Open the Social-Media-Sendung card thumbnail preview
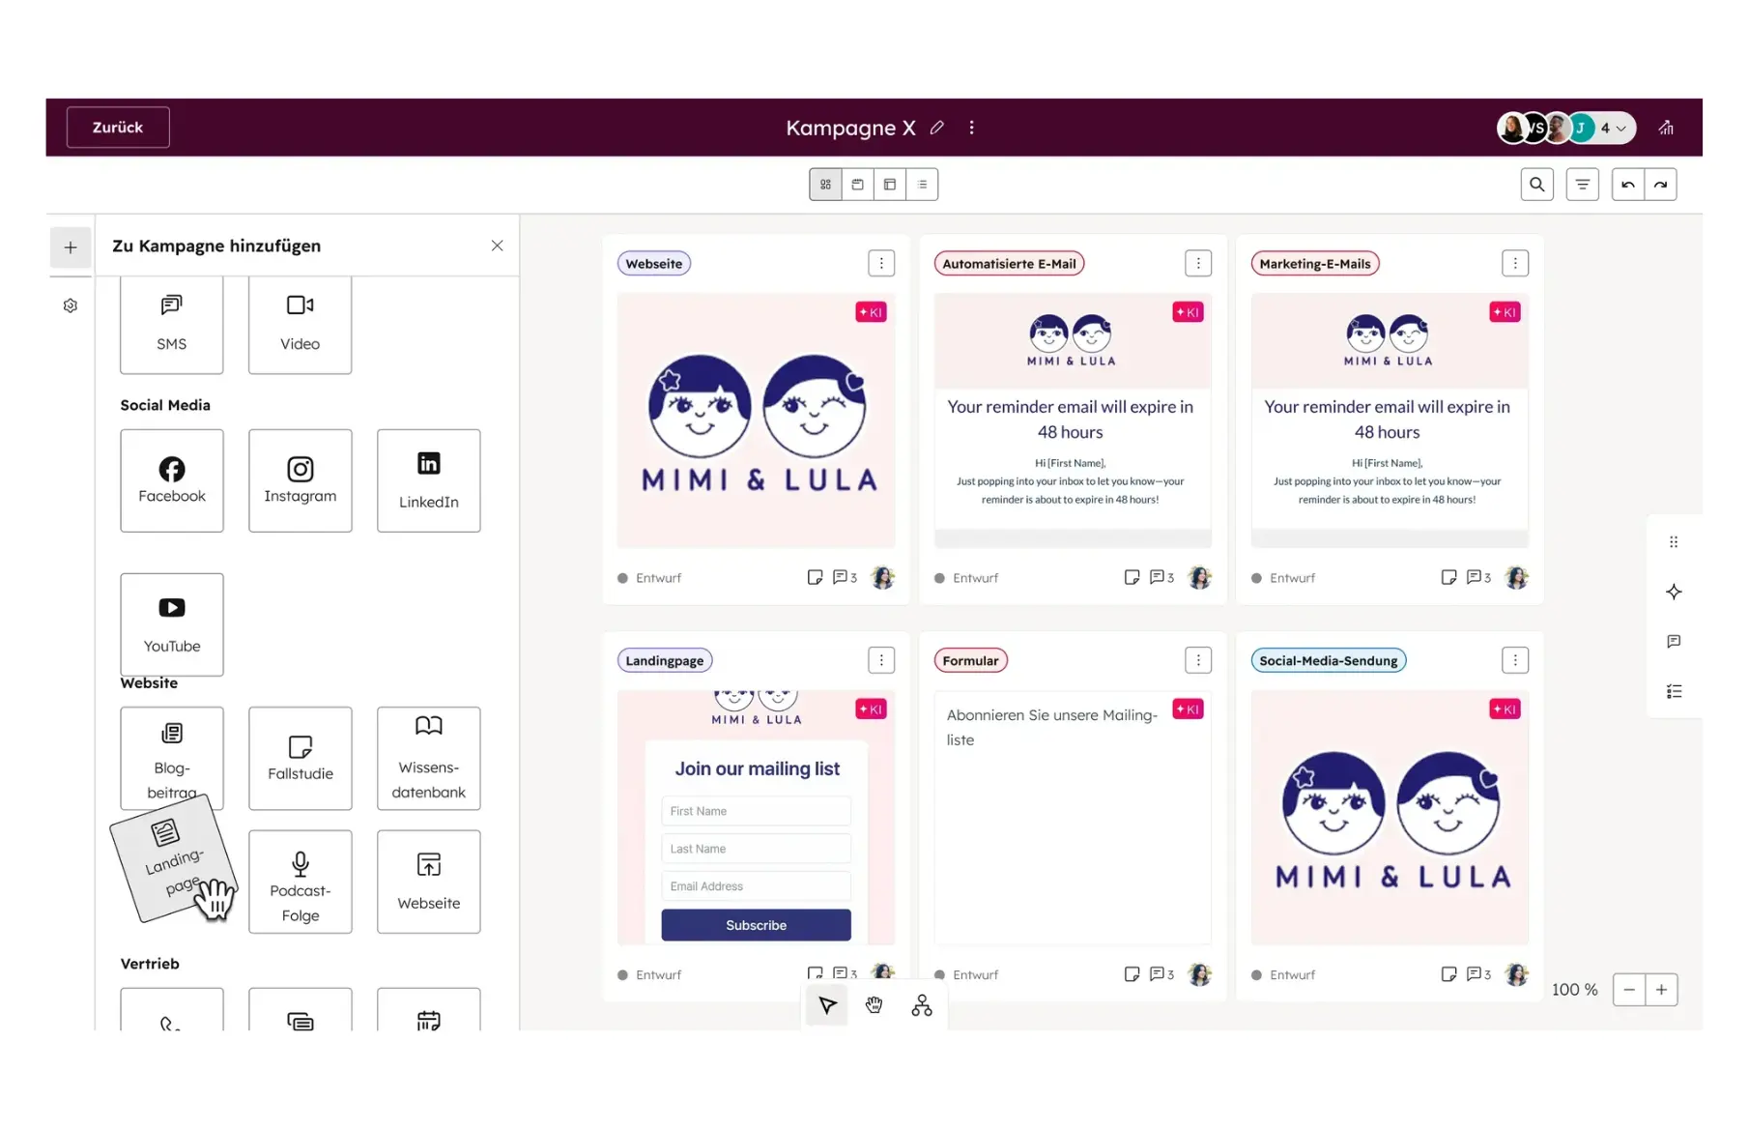This screenshot has width=1749, height=1129. pos(1390,818)
